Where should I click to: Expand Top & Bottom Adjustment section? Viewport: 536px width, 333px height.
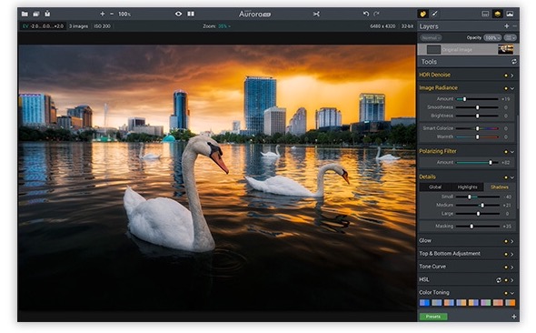click(512, 254)
